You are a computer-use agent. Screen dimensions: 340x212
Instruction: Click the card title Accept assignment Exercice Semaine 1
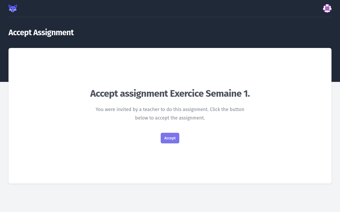(170, 94)
